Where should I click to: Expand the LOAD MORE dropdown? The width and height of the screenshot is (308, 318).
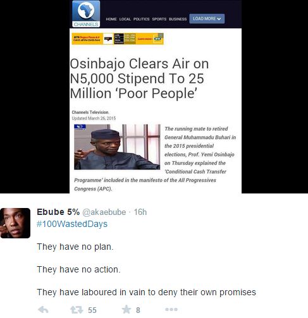click(x=207, y=19)
